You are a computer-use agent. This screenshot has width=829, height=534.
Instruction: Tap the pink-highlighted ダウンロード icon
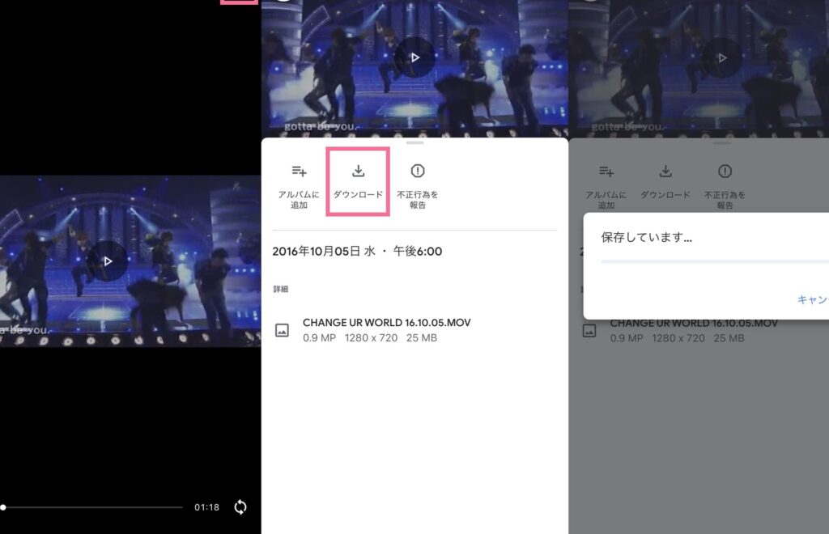[x=358, y=172]
